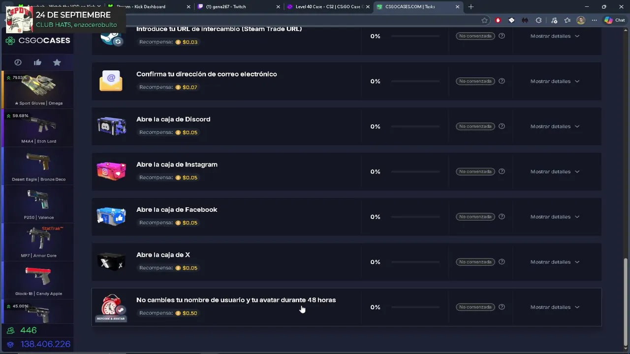Expand Mostrar detalles for Steam Trade URL task

tap(555, 36)
